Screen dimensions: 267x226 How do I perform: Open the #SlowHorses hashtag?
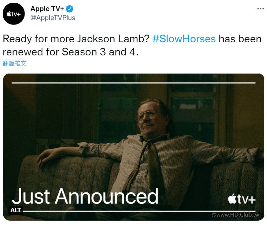click(x=184, y=39)
